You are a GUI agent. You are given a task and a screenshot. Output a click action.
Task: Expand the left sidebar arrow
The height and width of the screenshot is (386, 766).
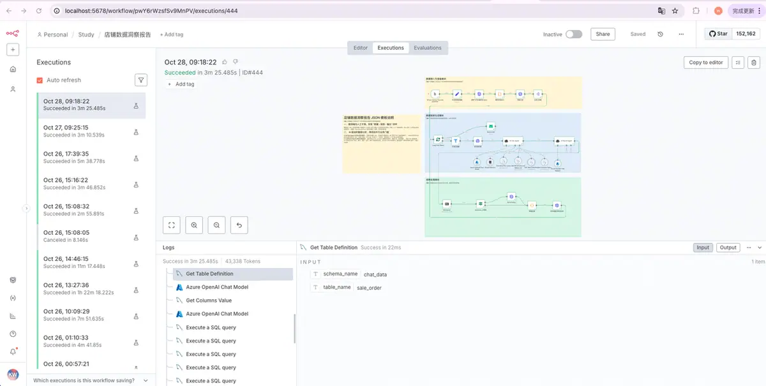26,208
